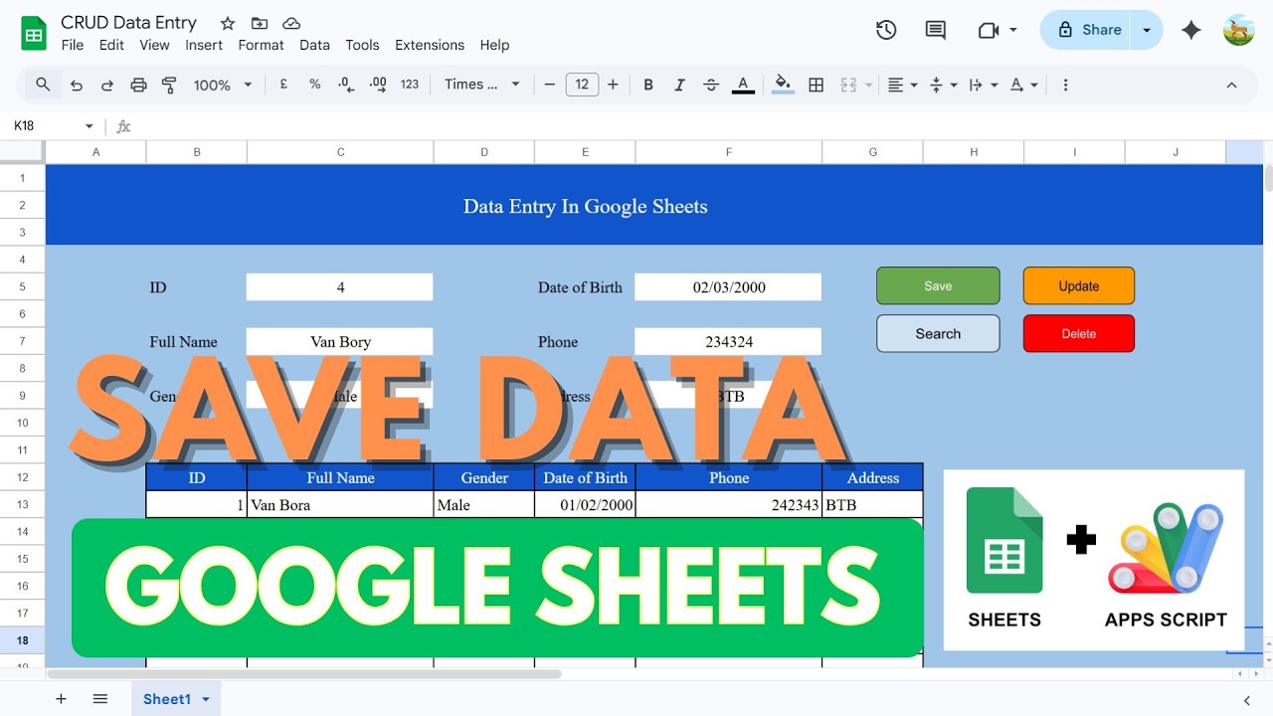This screenshot has width=1273, height=716.
Task: Hide the menus with collapse arrow
Action: coord(1231,86)
